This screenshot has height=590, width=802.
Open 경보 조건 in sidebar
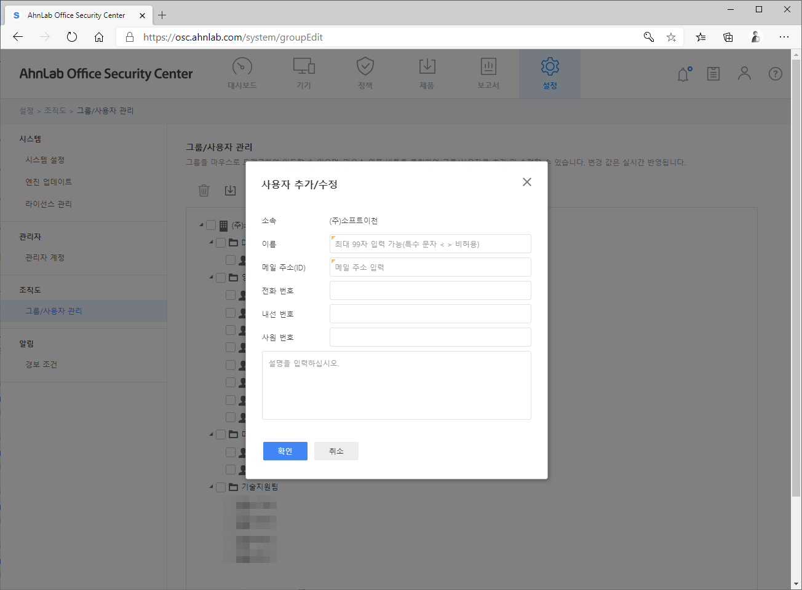point(41,364)
